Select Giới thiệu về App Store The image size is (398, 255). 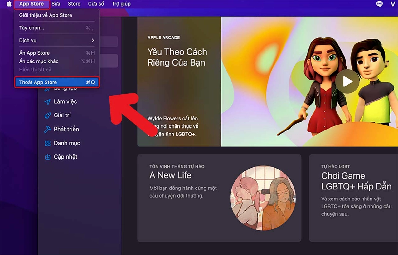pos(57,15)
